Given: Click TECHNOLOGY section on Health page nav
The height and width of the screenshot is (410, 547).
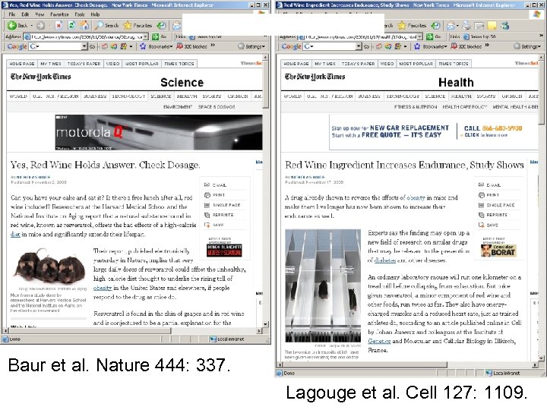Looking at the screenshot, I should point(403,96).
